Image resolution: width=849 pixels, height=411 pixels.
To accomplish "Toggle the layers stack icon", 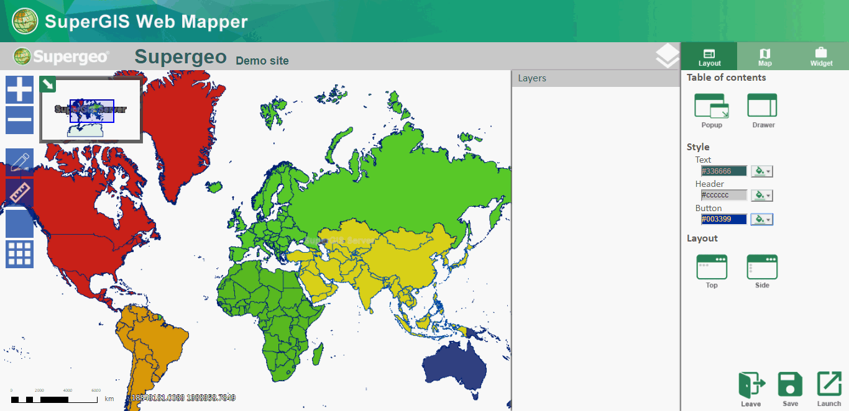I will [668, 56].
